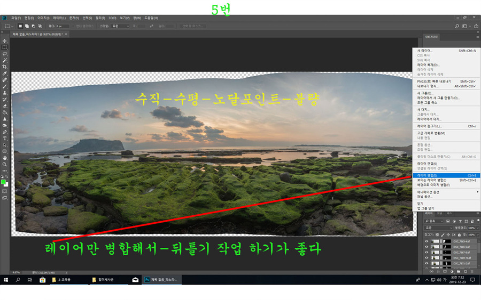Viewport: 481px width, 300px height.
Task: Select the Crop tool
Action: (x=5, y=67)
